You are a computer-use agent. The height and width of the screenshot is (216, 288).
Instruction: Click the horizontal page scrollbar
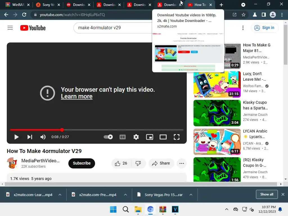pos(141,184)
